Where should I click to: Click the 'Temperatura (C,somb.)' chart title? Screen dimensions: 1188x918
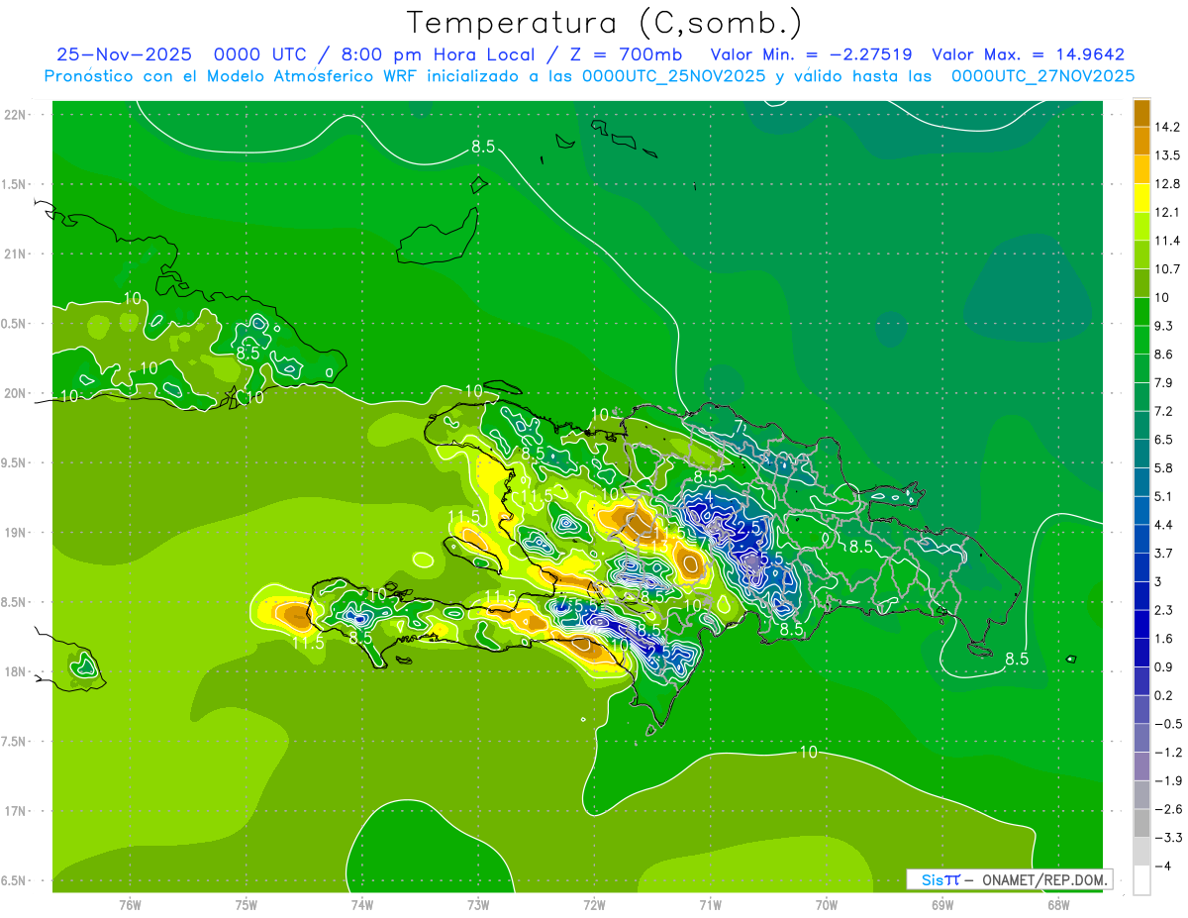[605, 23]
